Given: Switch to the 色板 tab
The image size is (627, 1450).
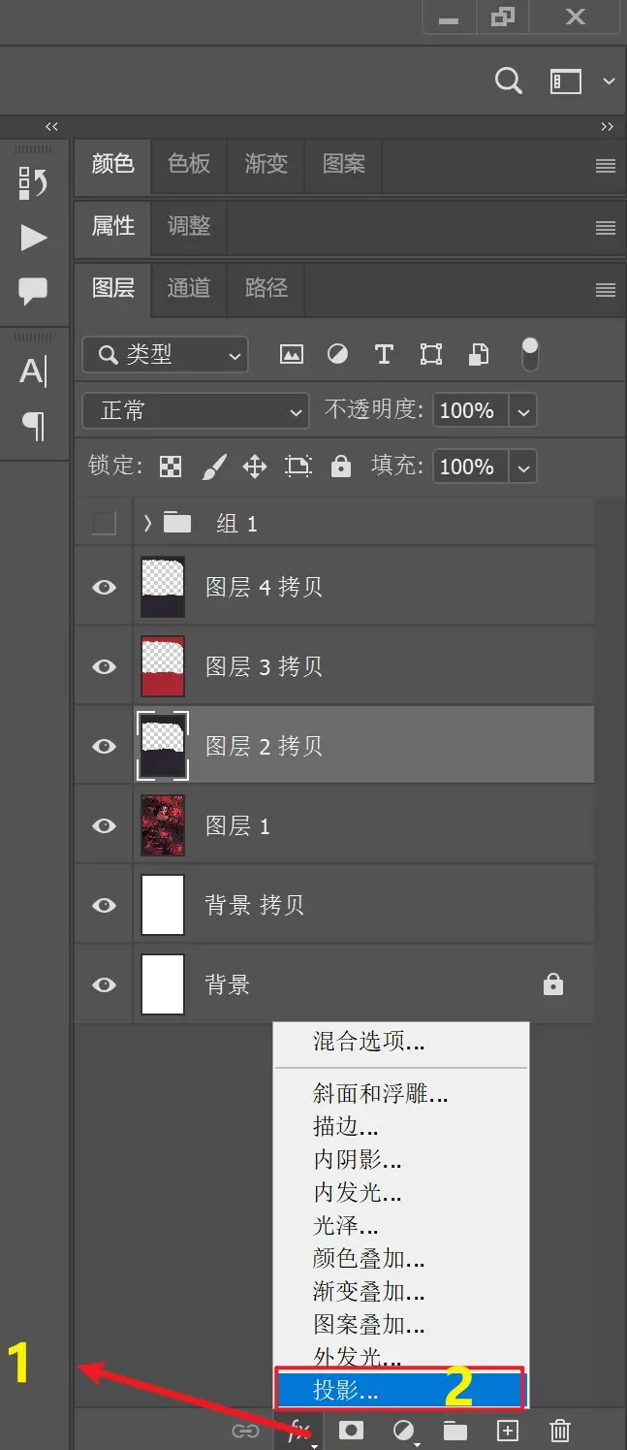Looking at the screenshot, I should point(189,164).
